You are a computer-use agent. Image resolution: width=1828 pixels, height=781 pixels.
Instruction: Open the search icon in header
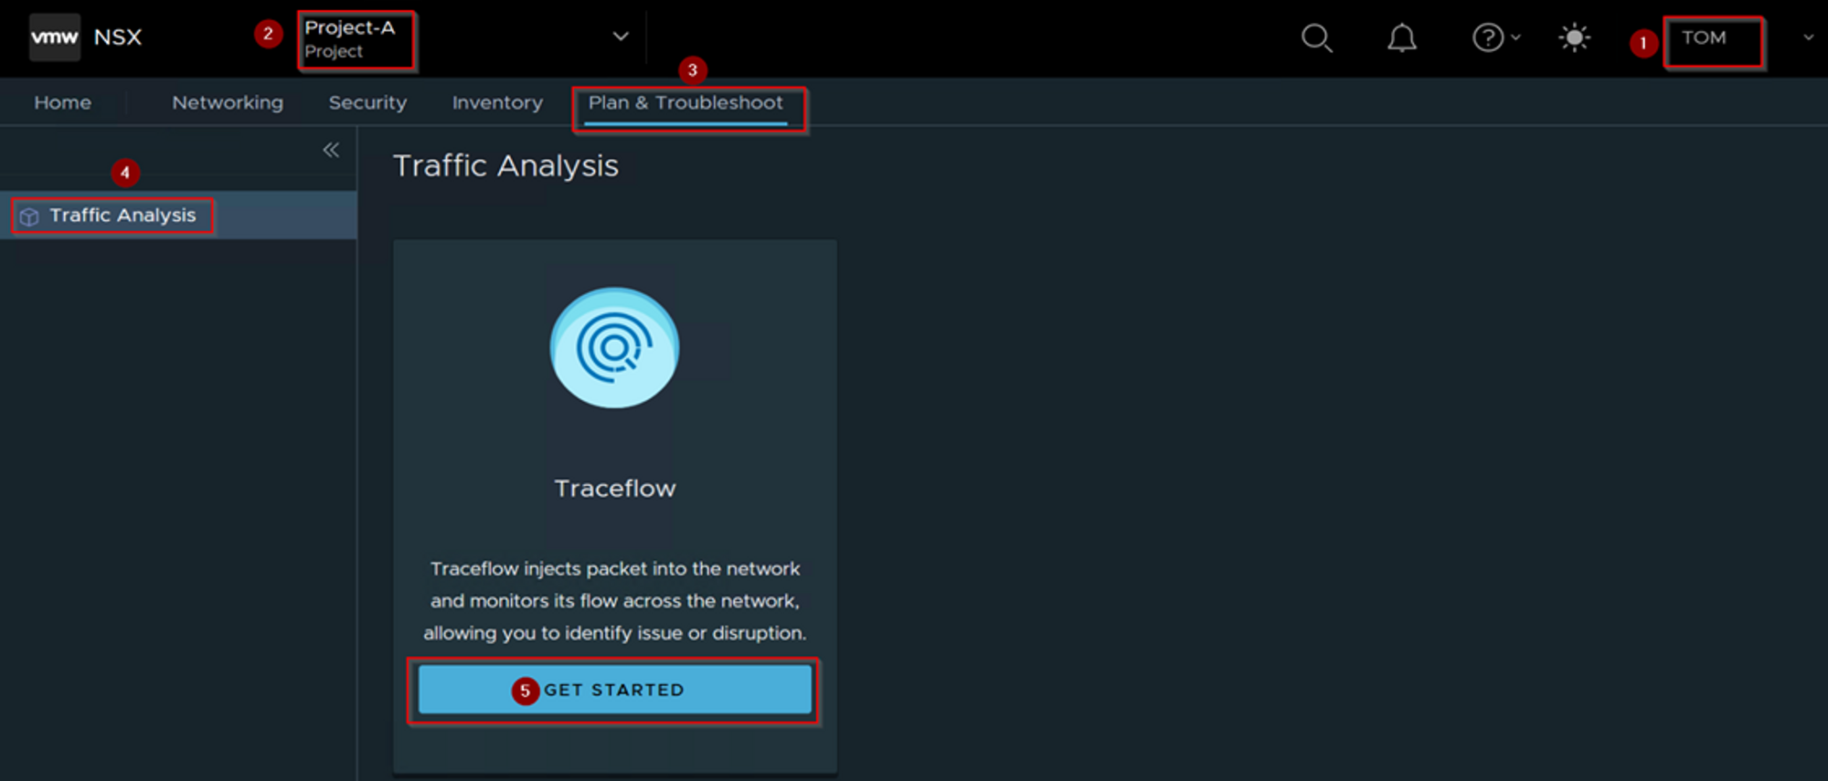tap(1316, 38)
